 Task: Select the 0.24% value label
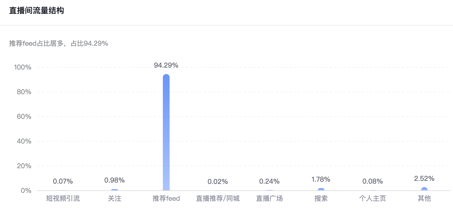[269, 181]
